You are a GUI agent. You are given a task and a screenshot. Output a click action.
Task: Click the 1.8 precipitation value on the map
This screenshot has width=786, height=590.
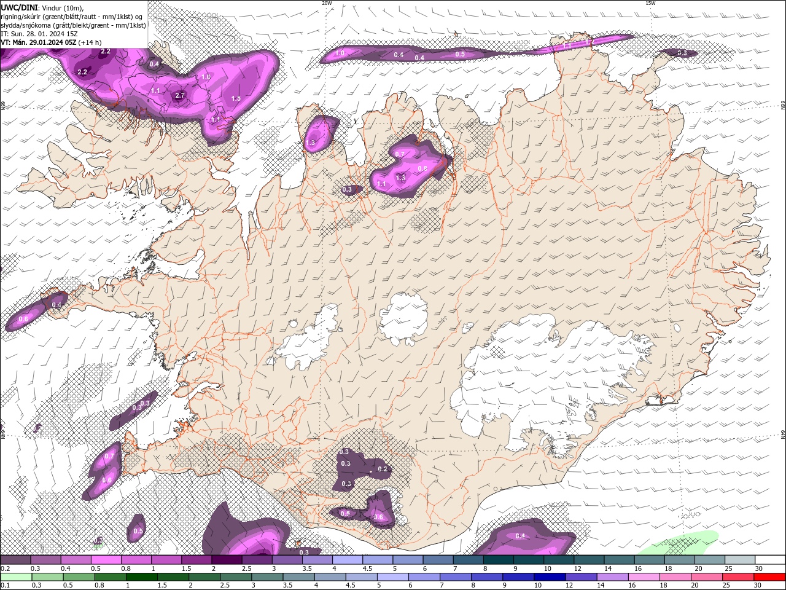pos(236,98)
